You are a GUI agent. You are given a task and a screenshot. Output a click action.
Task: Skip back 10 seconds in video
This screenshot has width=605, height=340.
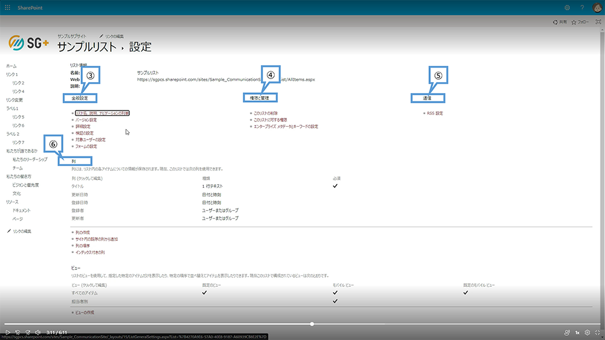coord(18,332)
